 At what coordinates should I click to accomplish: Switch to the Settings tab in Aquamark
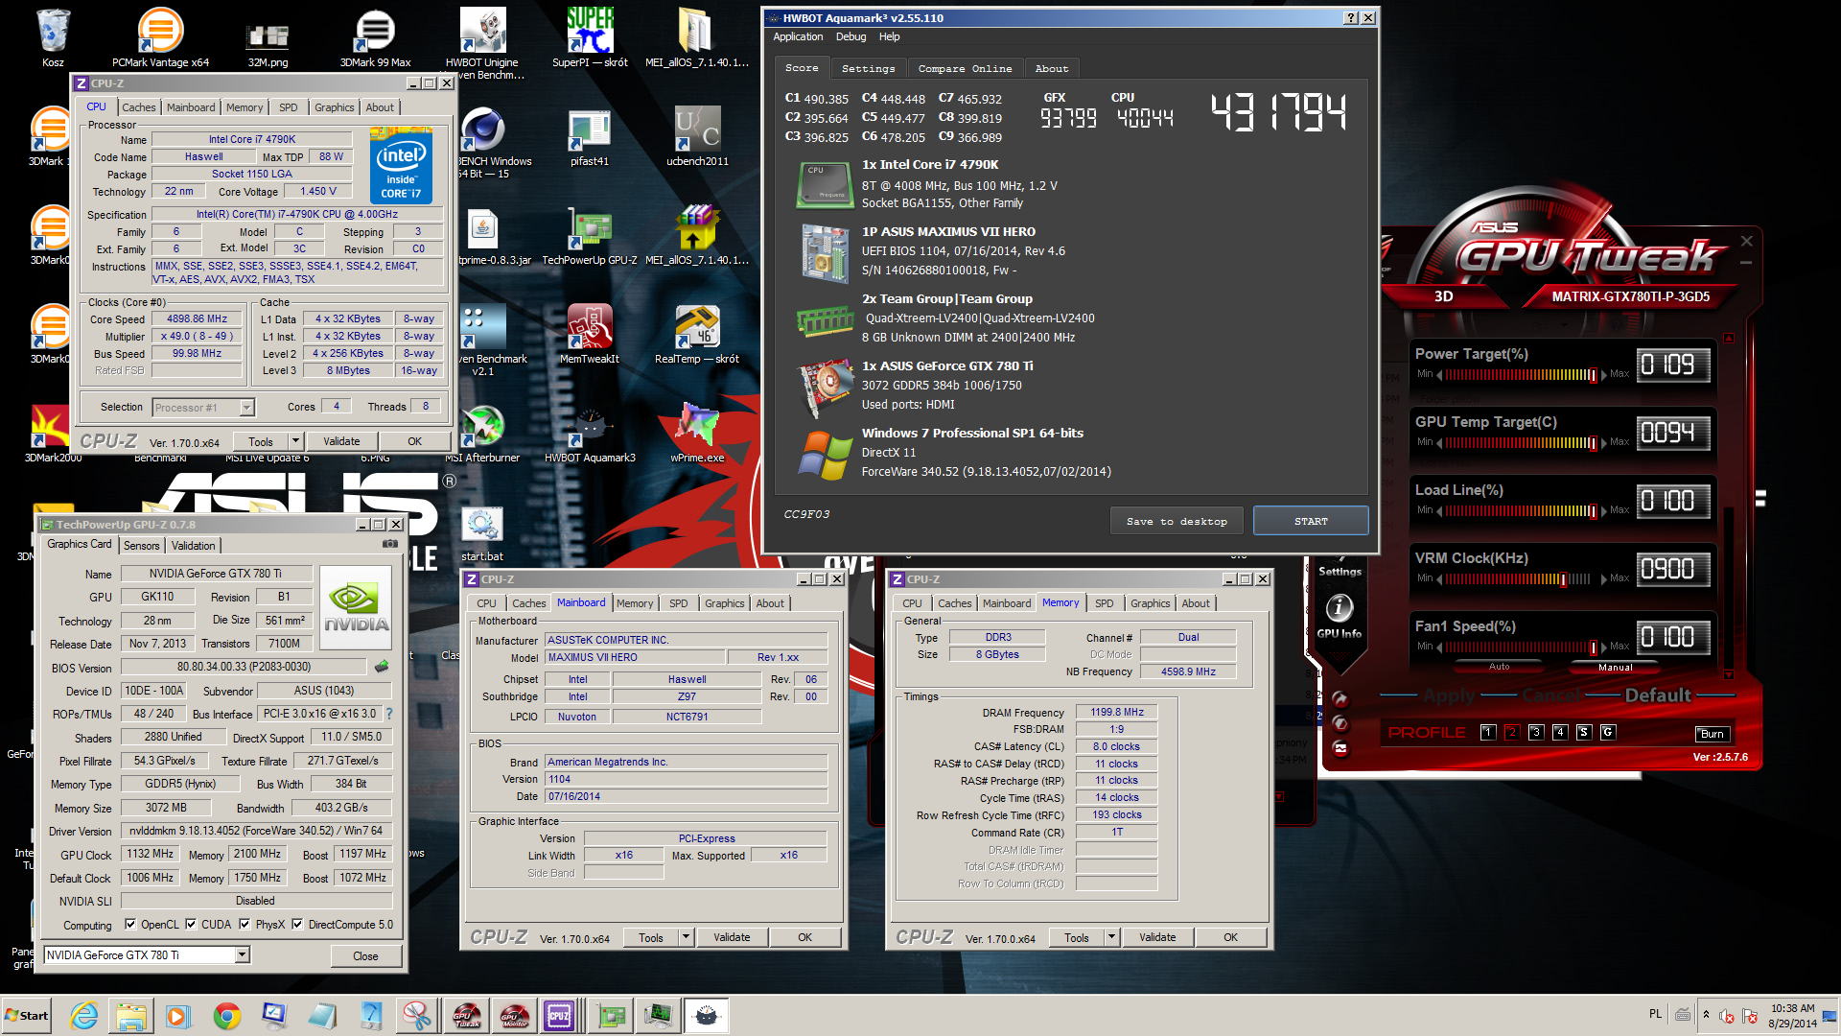click(868, 68)
